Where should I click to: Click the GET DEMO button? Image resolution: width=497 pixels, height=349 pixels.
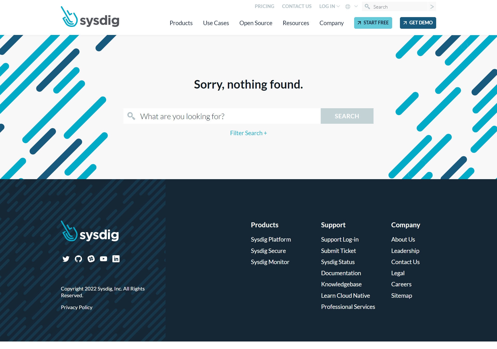(418, 23)
